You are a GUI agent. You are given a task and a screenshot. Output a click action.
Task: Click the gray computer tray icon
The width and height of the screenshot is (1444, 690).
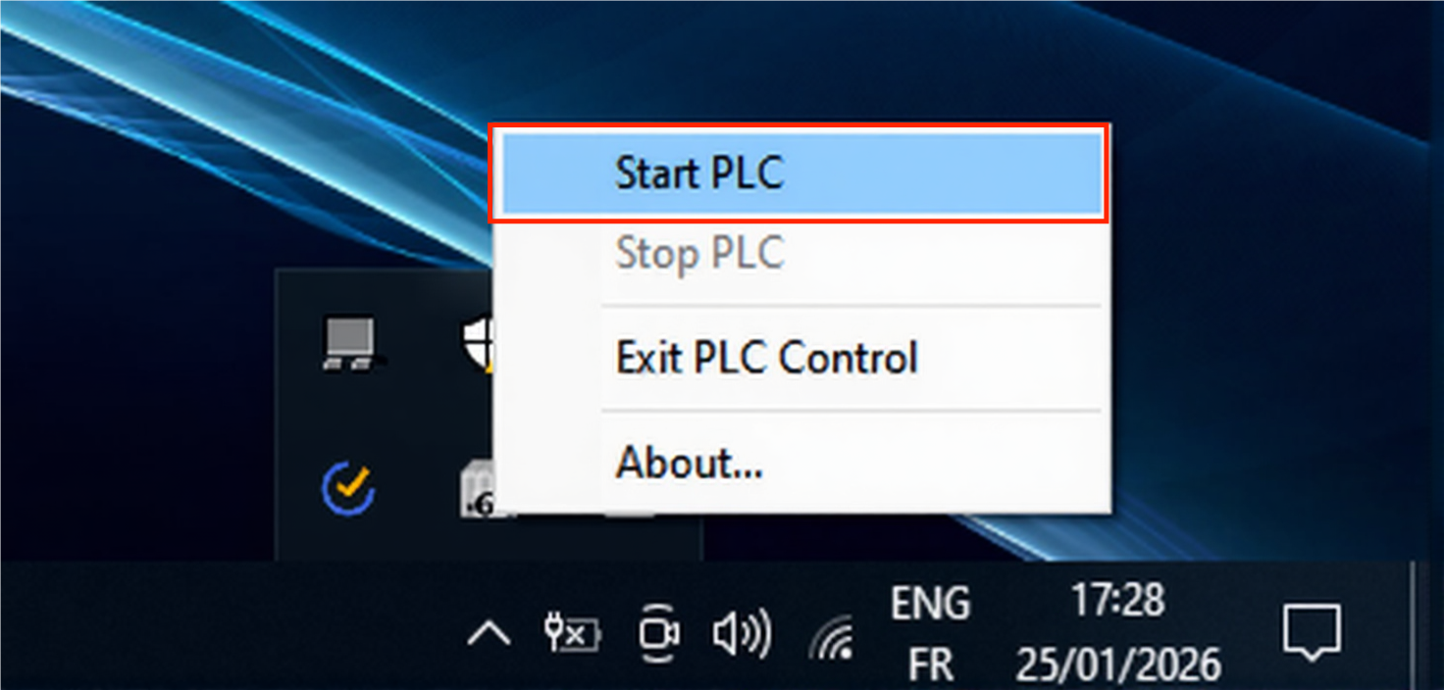coord(350,343)
